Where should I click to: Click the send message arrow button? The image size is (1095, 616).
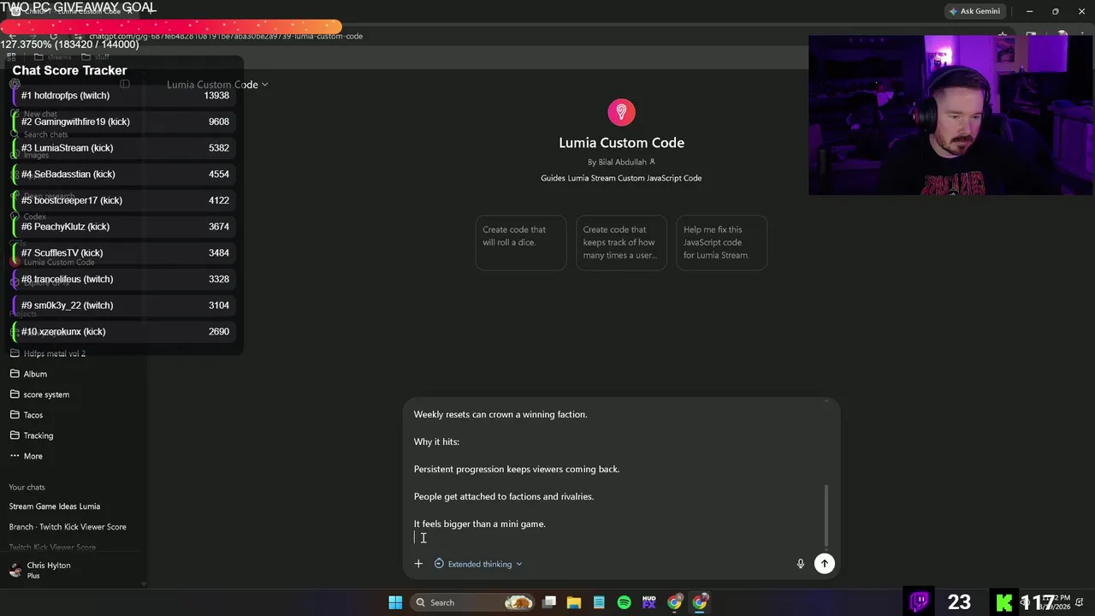coord(825,563)
